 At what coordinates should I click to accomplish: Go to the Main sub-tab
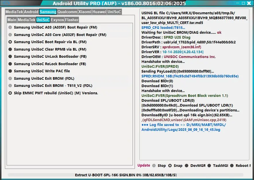tap(12, 20)
